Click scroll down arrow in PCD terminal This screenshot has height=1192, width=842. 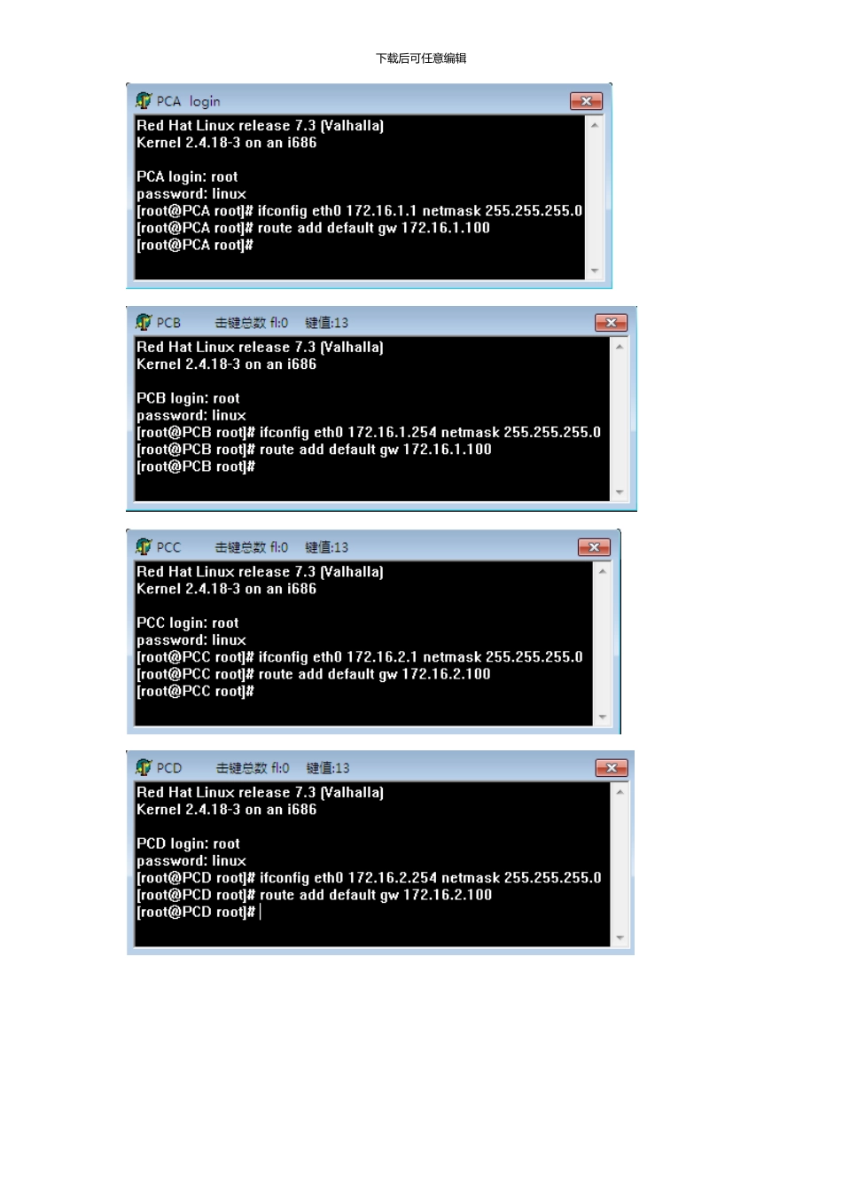[620, 937]
